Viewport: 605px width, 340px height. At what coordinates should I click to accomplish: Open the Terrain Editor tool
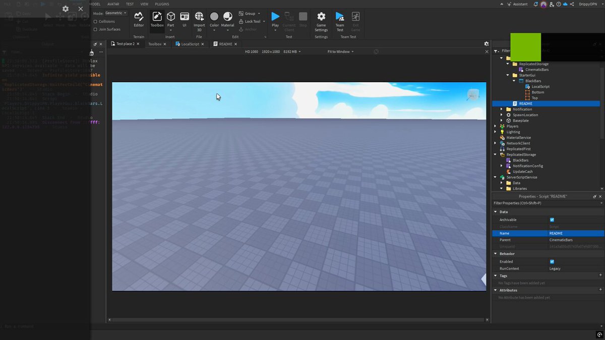pyautogui.click(x=139, y=20)
